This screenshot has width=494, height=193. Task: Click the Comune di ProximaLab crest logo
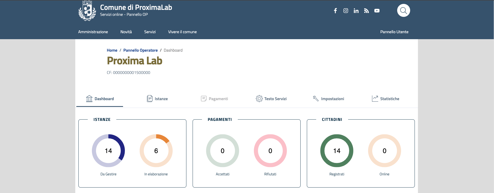point(87,11)
